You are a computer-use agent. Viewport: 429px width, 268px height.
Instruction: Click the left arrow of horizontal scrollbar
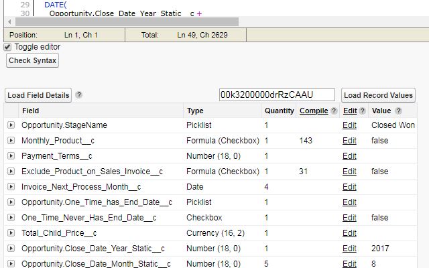(9, 21)
